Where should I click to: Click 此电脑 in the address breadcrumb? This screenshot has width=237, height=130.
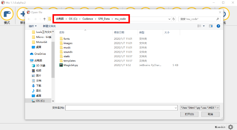60,19
